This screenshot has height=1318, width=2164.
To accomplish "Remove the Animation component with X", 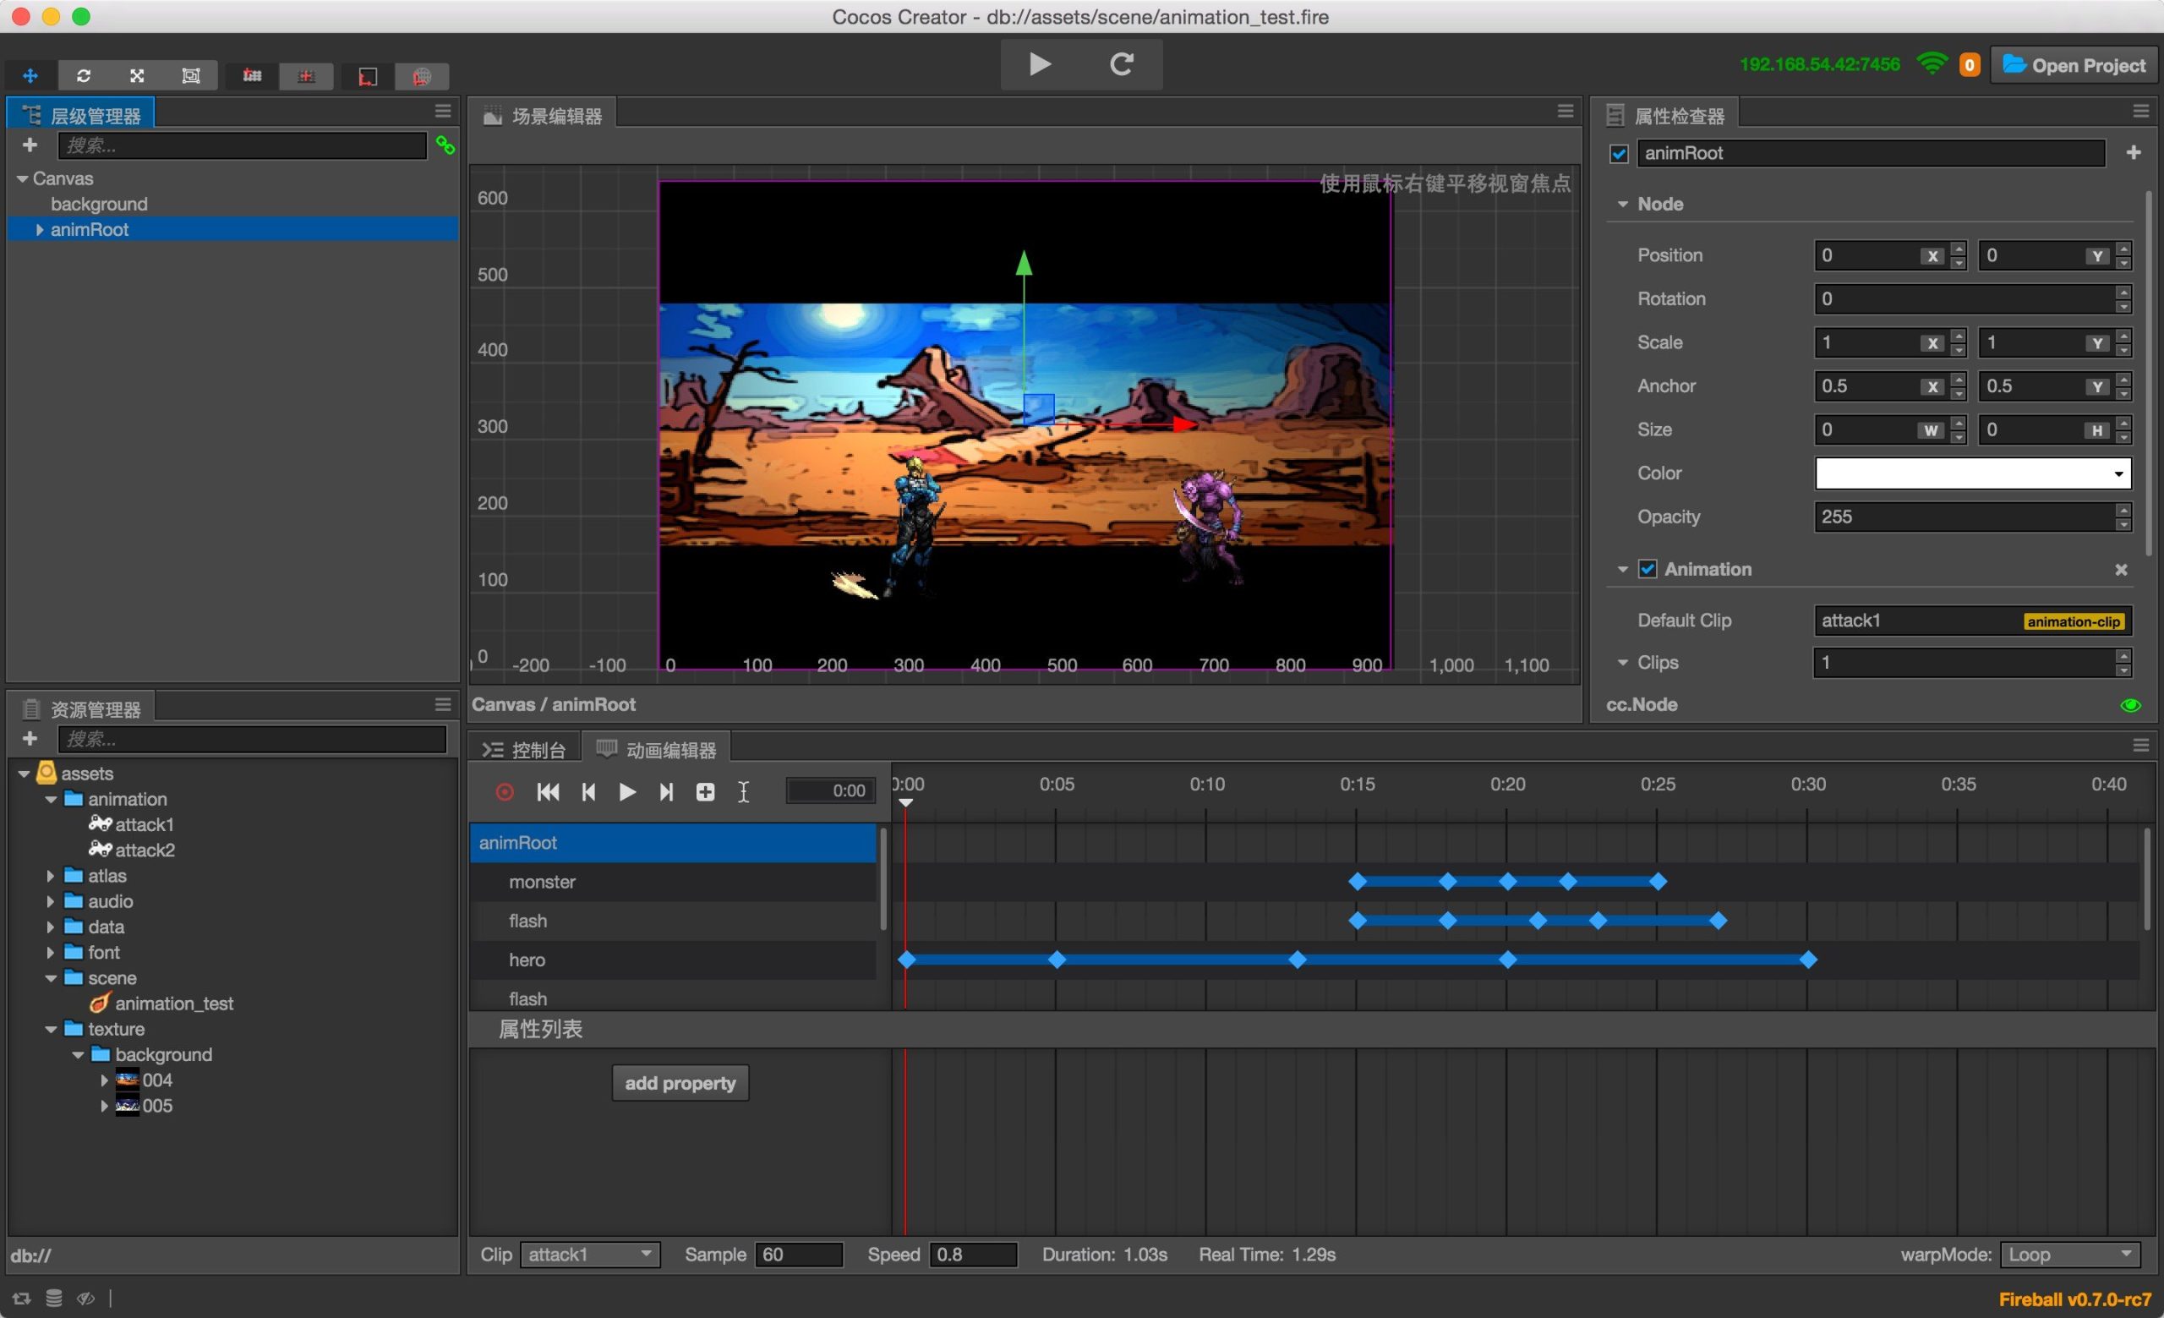I will pyautogui.click(x=2121, y=570).
